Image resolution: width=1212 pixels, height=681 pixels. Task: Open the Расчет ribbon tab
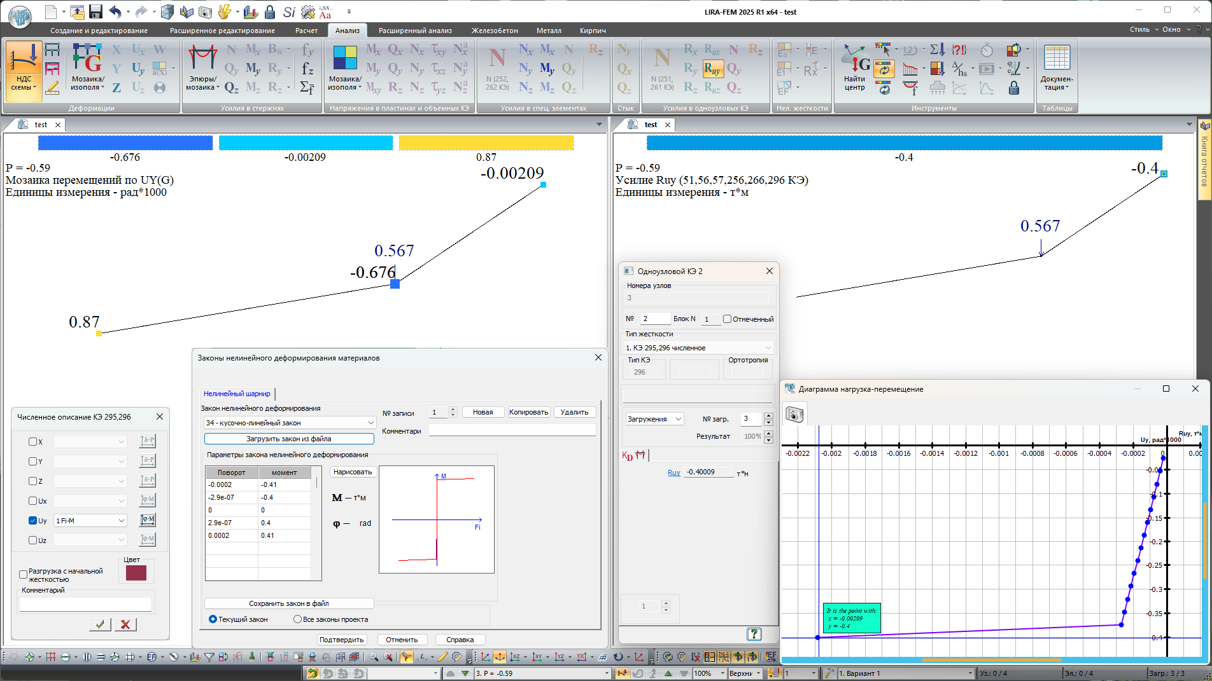click(x=306, y=31)
